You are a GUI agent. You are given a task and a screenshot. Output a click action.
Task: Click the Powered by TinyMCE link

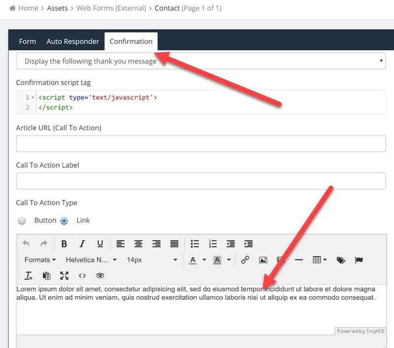pyautogui.click(x=361, y=331)
